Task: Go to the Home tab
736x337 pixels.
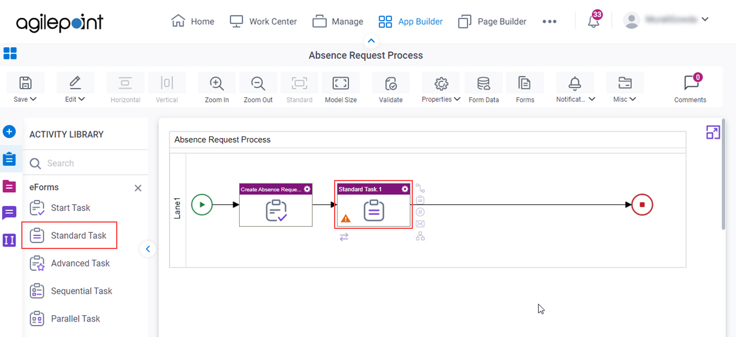Action: [x=193, y=21]
